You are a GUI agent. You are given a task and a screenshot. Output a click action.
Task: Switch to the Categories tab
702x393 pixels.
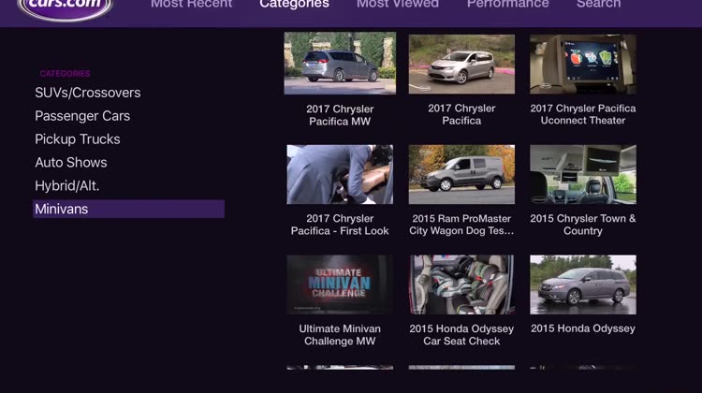(294, 5)
